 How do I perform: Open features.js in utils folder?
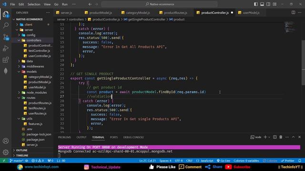coord(35,124)
